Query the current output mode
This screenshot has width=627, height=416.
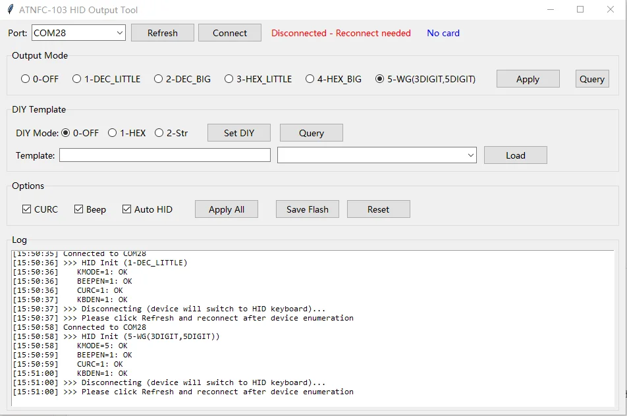pyautogui.click(x=592, y=79)
